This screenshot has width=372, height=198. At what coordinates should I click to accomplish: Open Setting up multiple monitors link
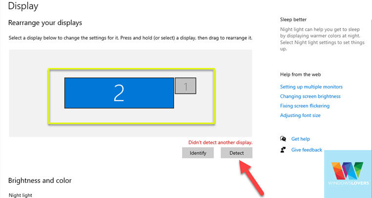point(311,87)
